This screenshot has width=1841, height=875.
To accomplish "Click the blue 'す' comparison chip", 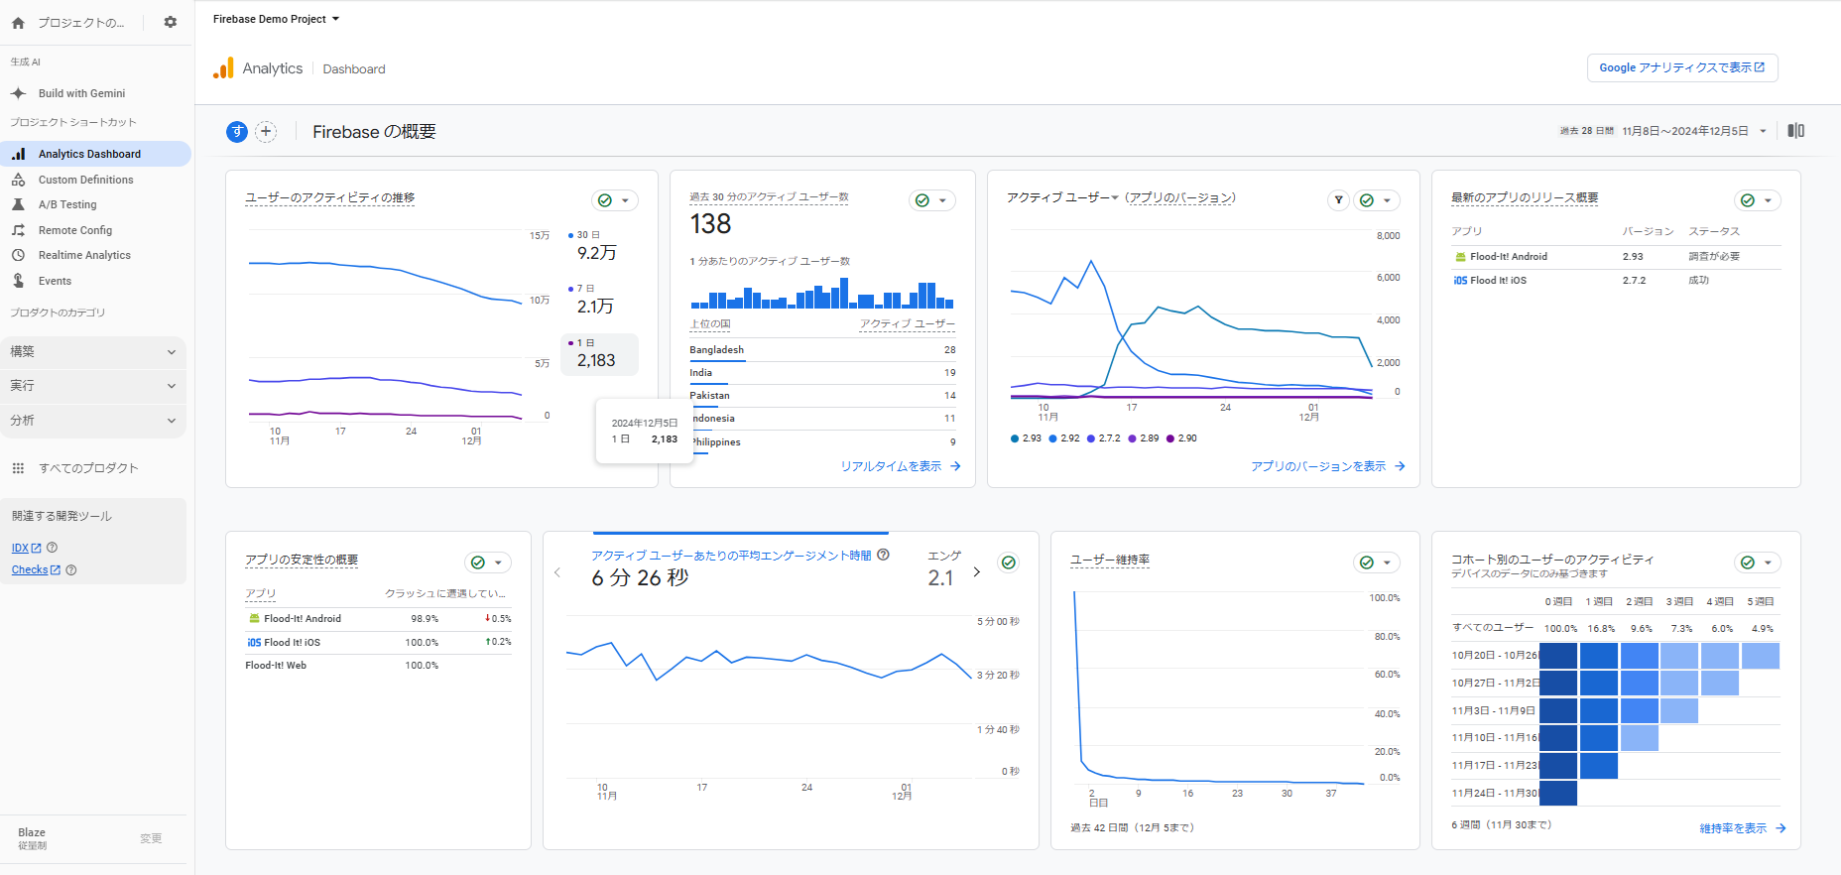I will point(237,132).
